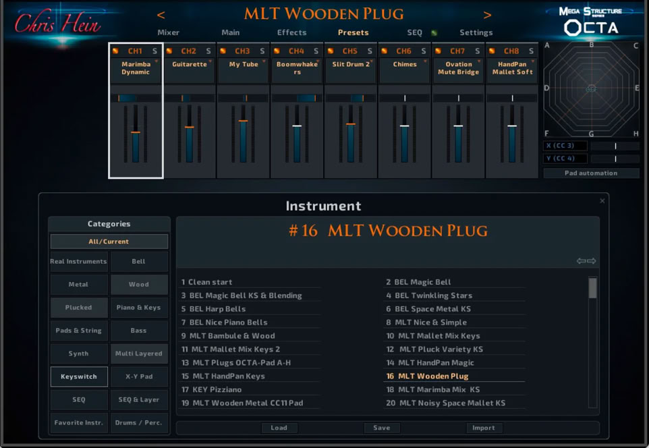Click the Y (CC 4) slider
This screenshot has width=649, height=448.
point(615,159)
